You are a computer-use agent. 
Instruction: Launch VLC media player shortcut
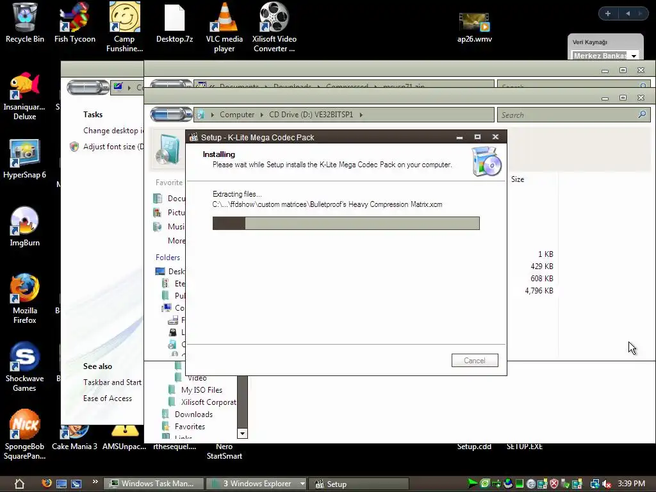(x=224, y=28)
